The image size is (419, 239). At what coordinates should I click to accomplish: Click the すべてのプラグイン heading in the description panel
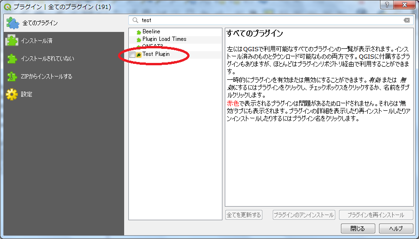[x=255, y=34]
